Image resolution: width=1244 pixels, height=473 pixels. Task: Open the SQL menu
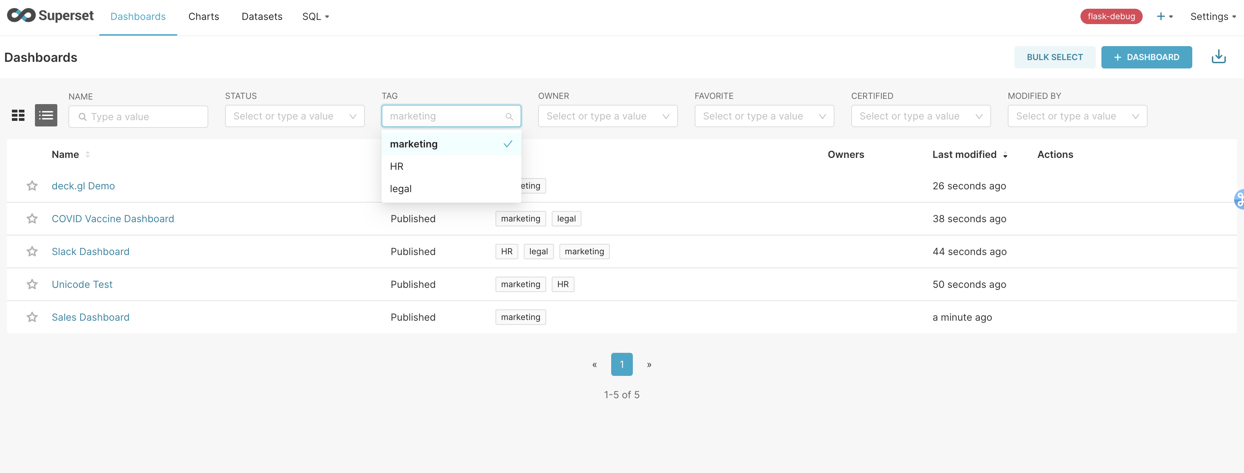(315, 16)
